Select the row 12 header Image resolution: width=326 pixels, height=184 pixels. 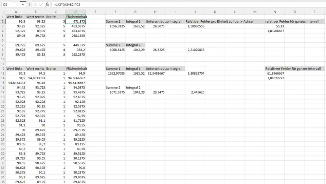click(x=3, y=68)
